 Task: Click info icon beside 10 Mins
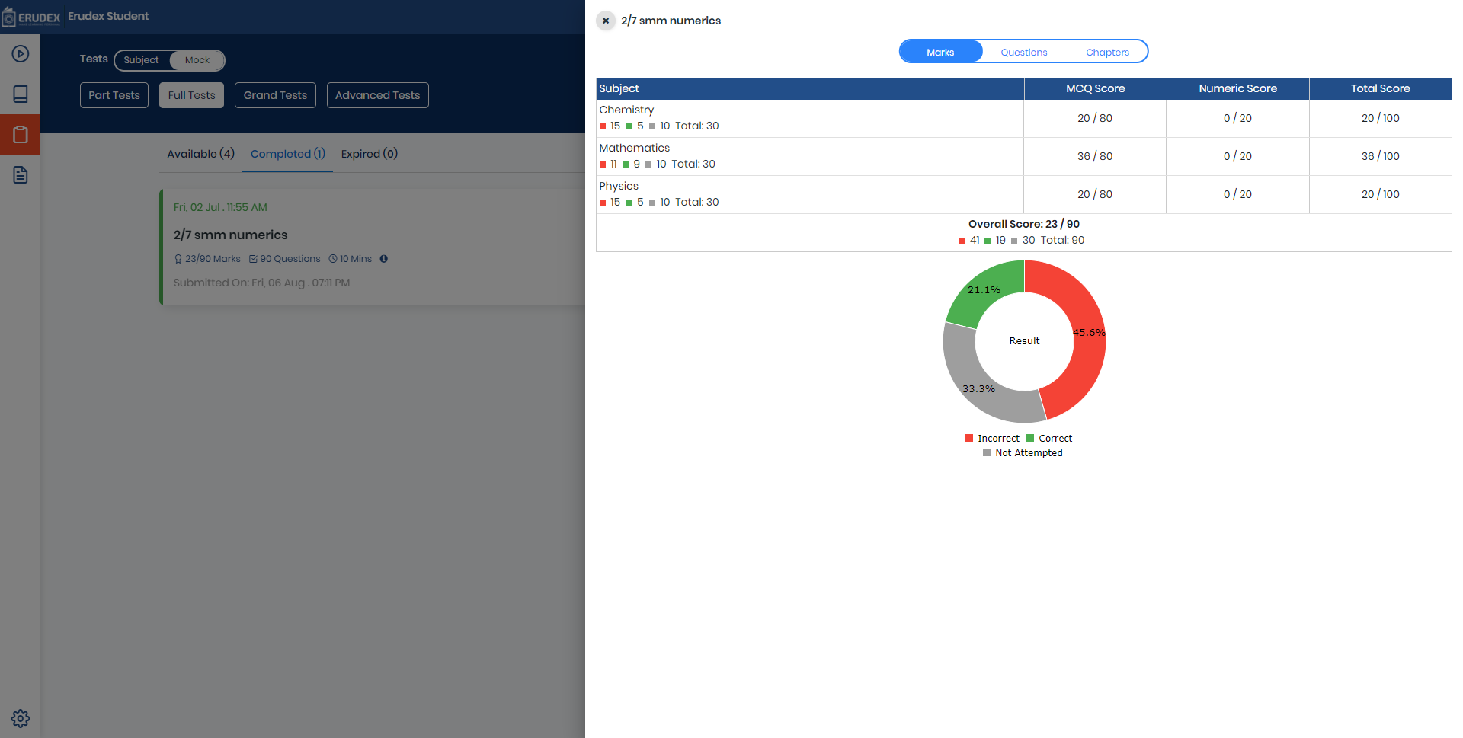tap(384, 259)
